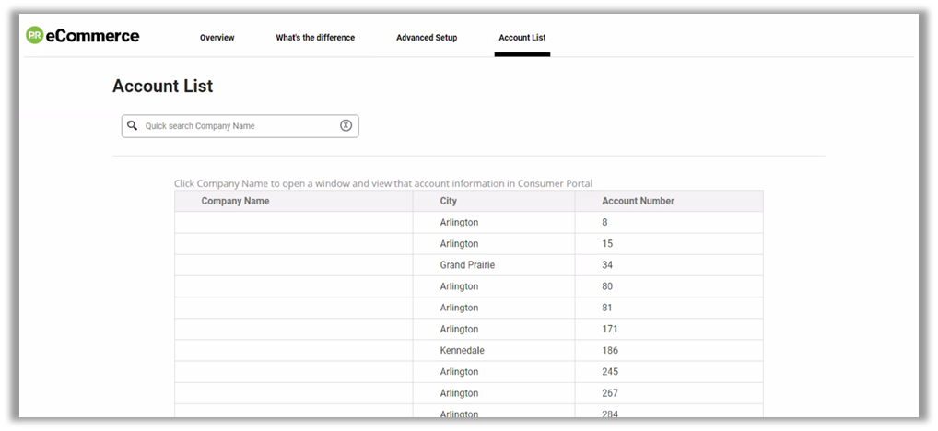Viewport: 938px width, 431px height.
Task: Switch to What's the difference tab
Action: [315, 38]
